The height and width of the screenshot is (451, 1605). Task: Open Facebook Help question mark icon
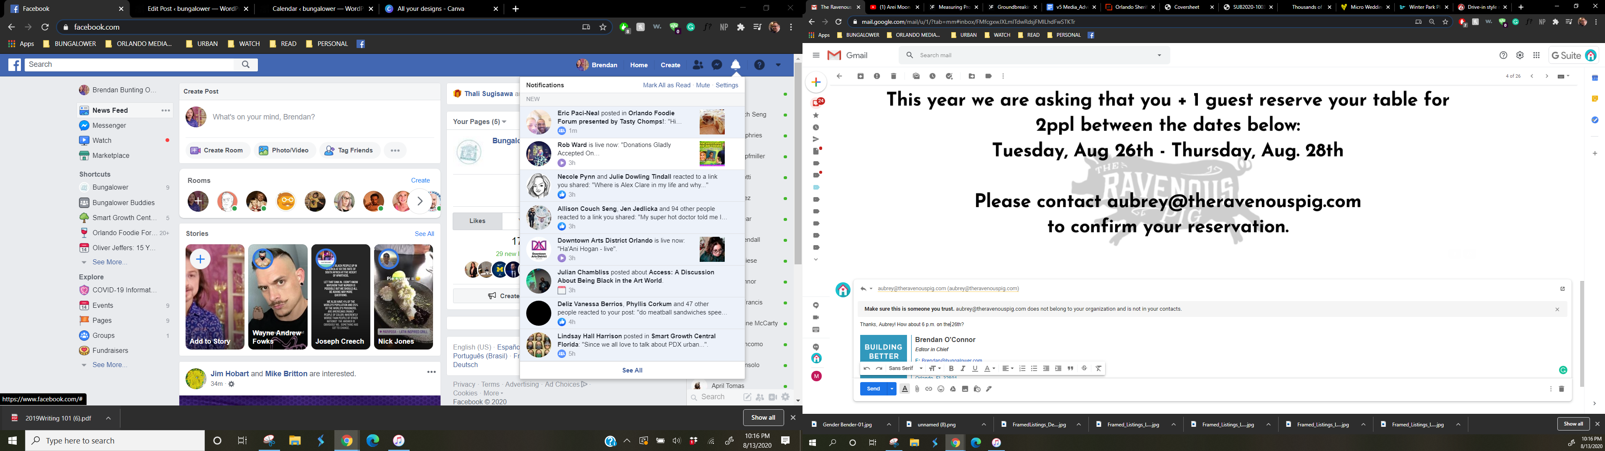pos(759,65)
